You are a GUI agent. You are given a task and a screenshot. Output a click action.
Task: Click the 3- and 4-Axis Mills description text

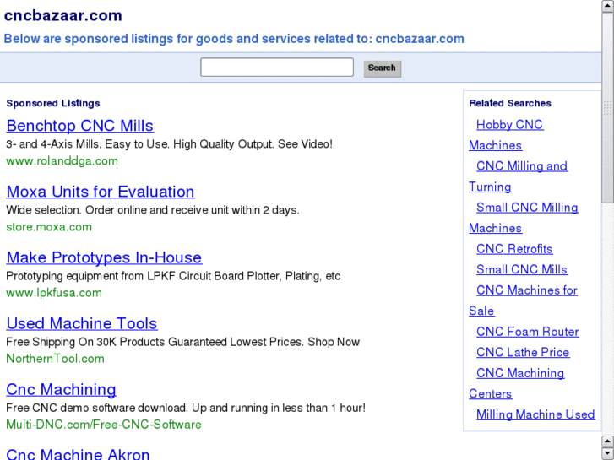coord(169,144)
